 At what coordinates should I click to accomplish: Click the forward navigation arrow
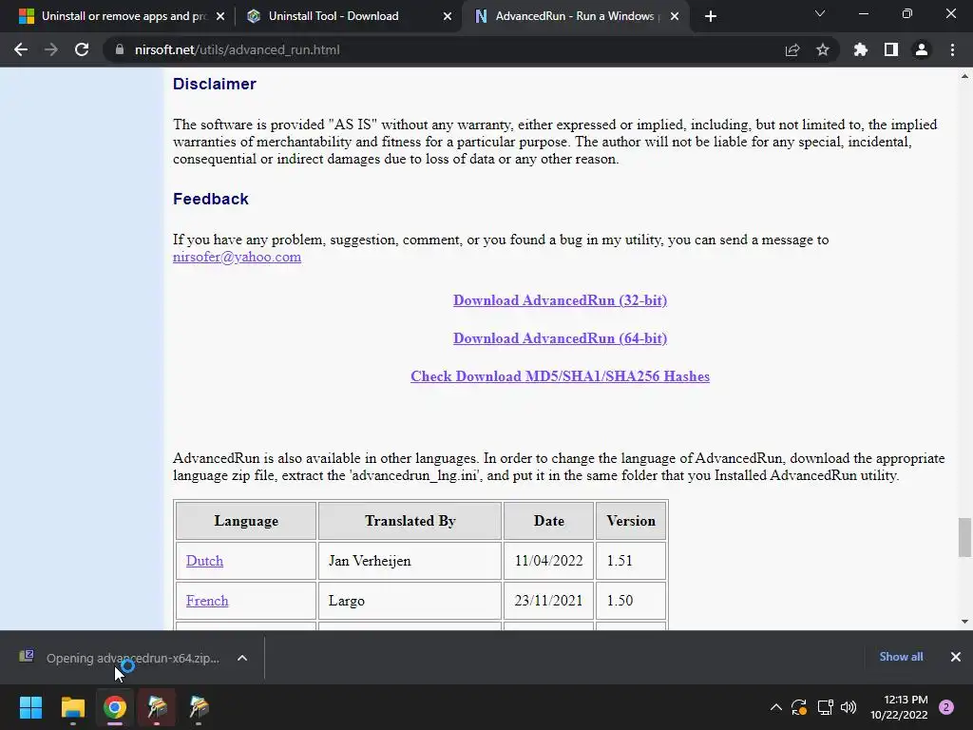[51, 49]
